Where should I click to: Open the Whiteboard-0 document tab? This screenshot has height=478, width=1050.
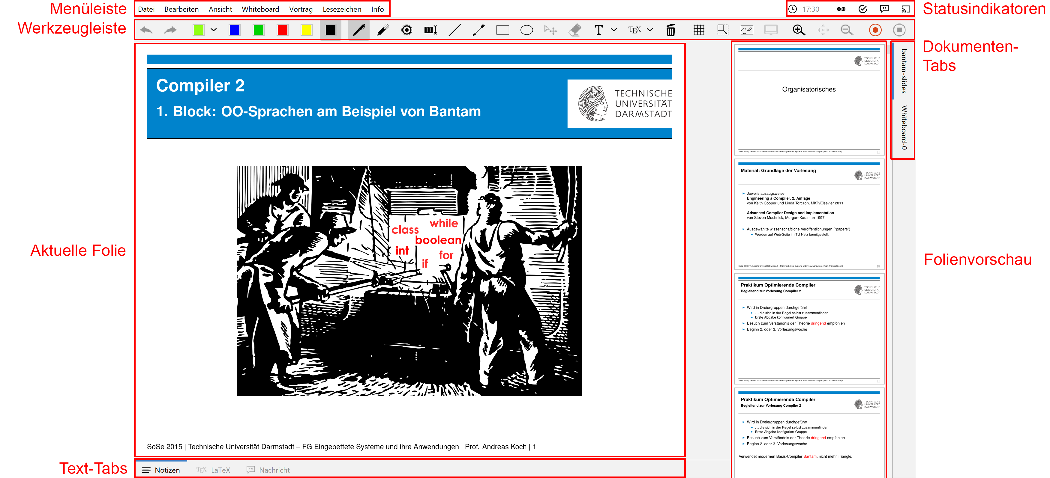[904, 127]
